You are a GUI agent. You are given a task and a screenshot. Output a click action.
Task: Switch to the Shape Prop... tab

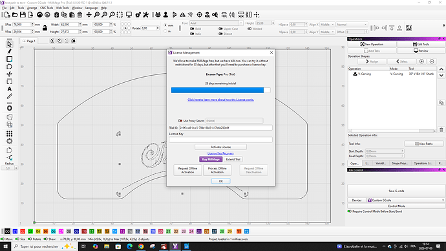click(399, 164)
